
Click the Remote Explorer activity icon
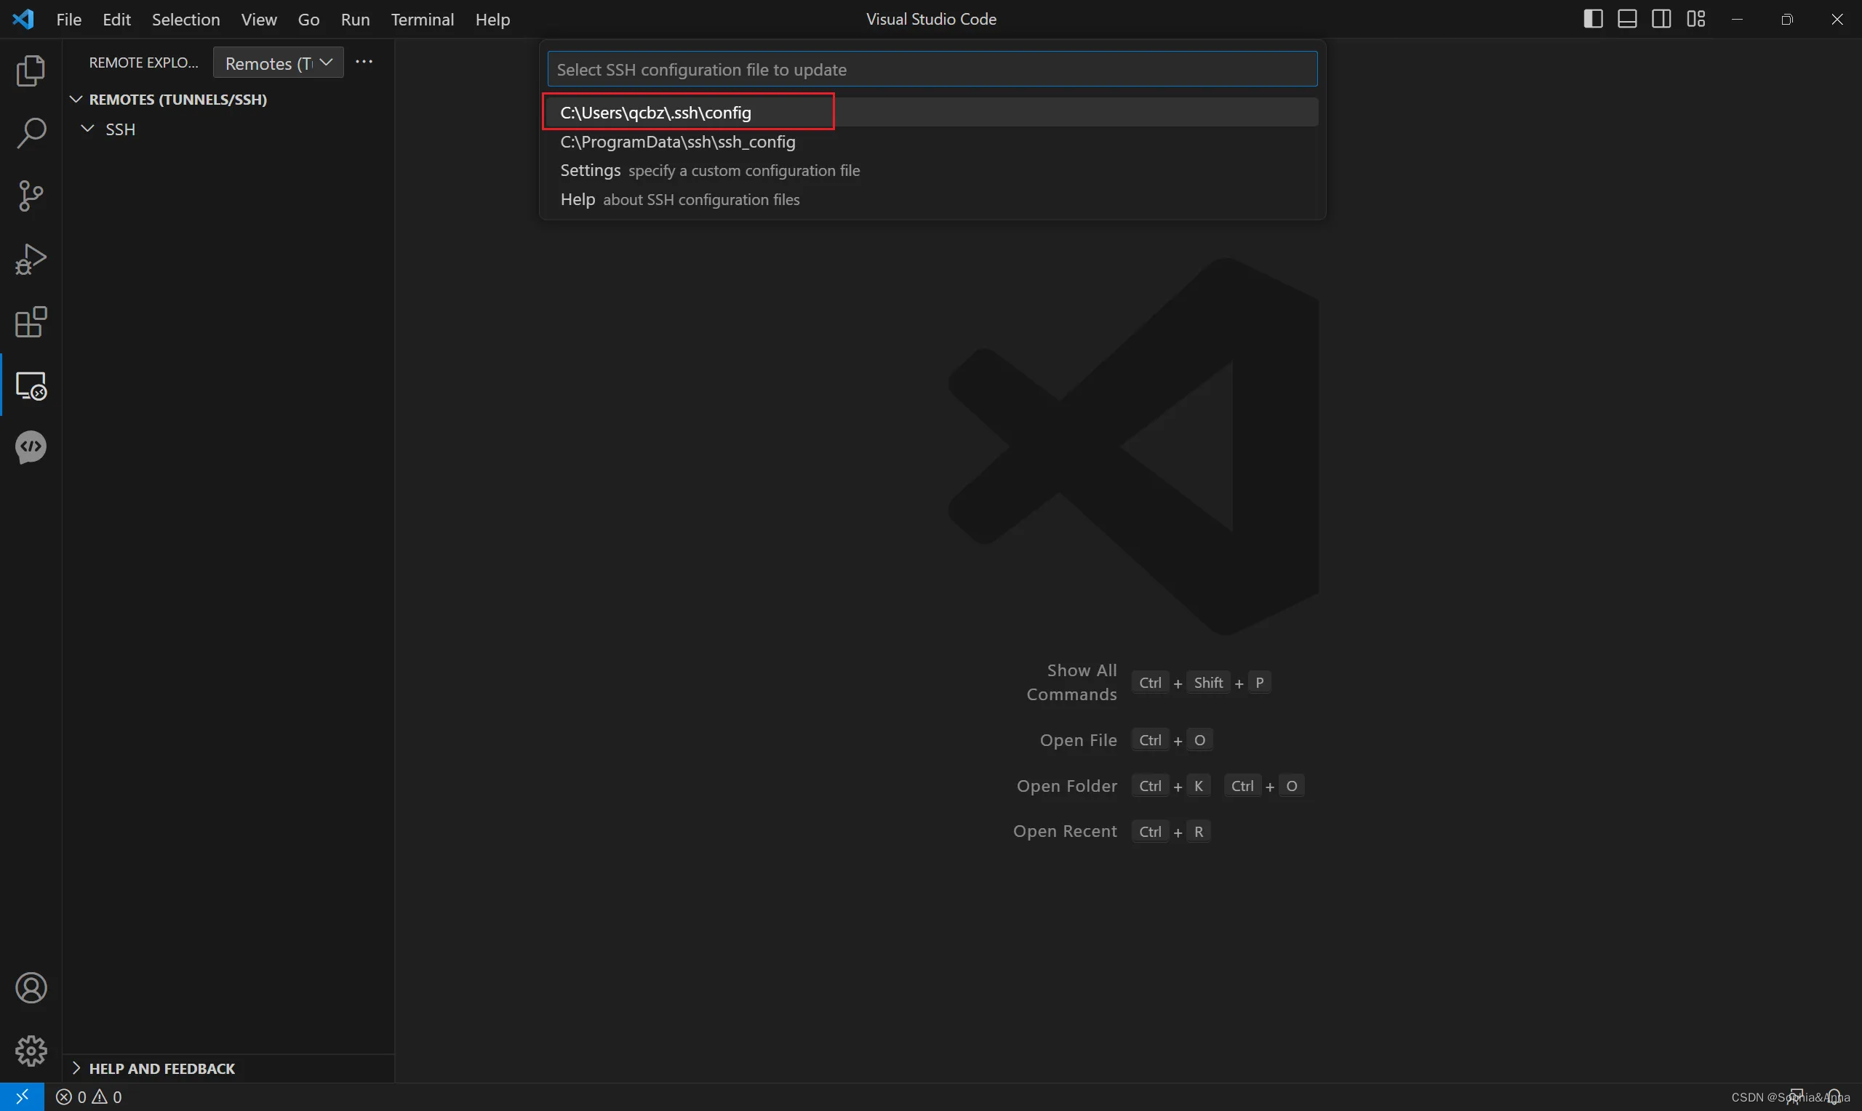pos(31,385)
